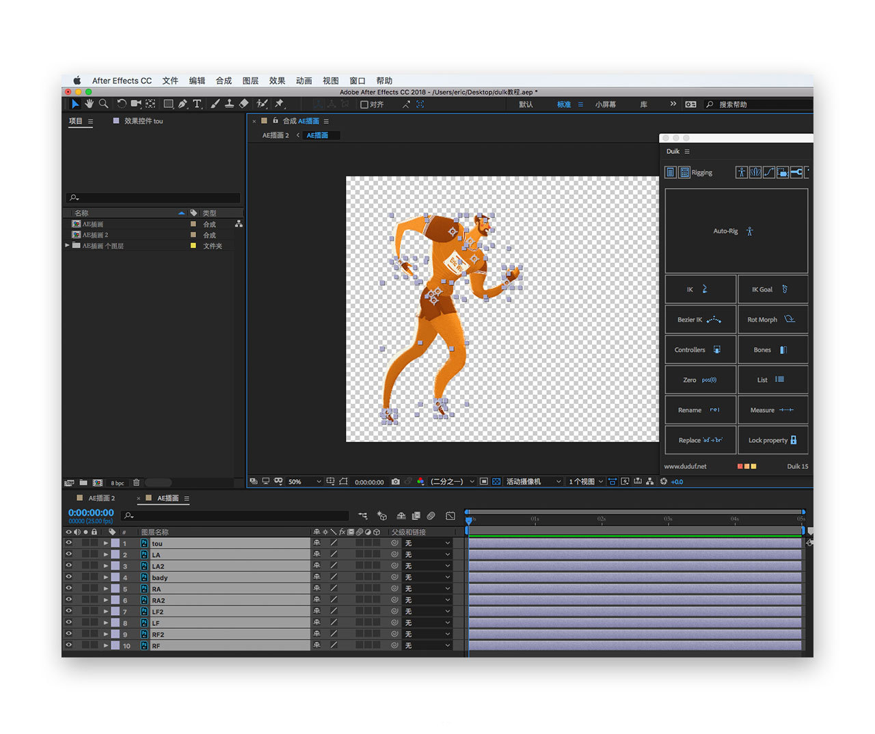The width and height of the screenshot is (875, 734).
Task: Expand the bady layer properties
Action: (x=106, y=577)
